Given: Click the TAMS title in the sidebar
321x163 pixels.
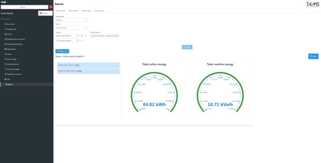Looking at the screenshot, I should click(x=3, y=2).
